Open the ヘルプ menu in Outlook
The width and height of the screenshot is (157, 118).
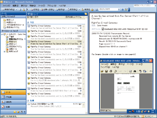[62, 6]
